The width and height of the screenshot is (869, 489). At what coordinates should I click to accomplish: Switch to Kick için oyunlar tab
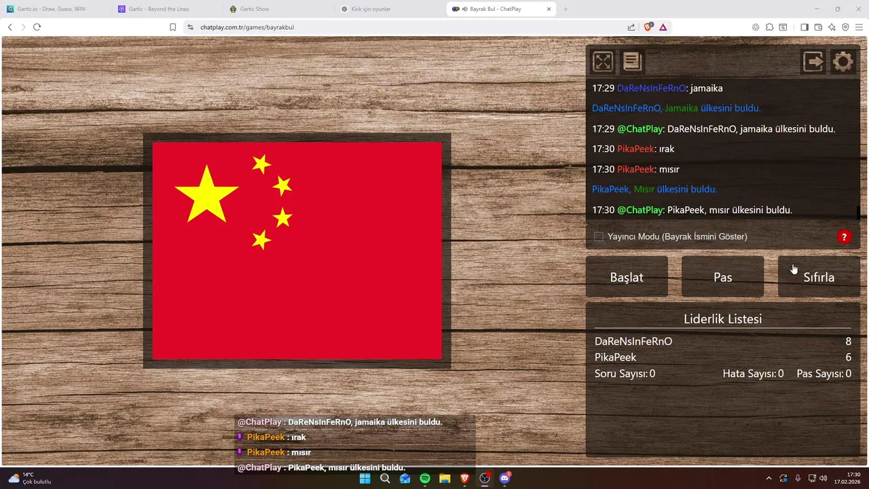(x=390, y=9)
